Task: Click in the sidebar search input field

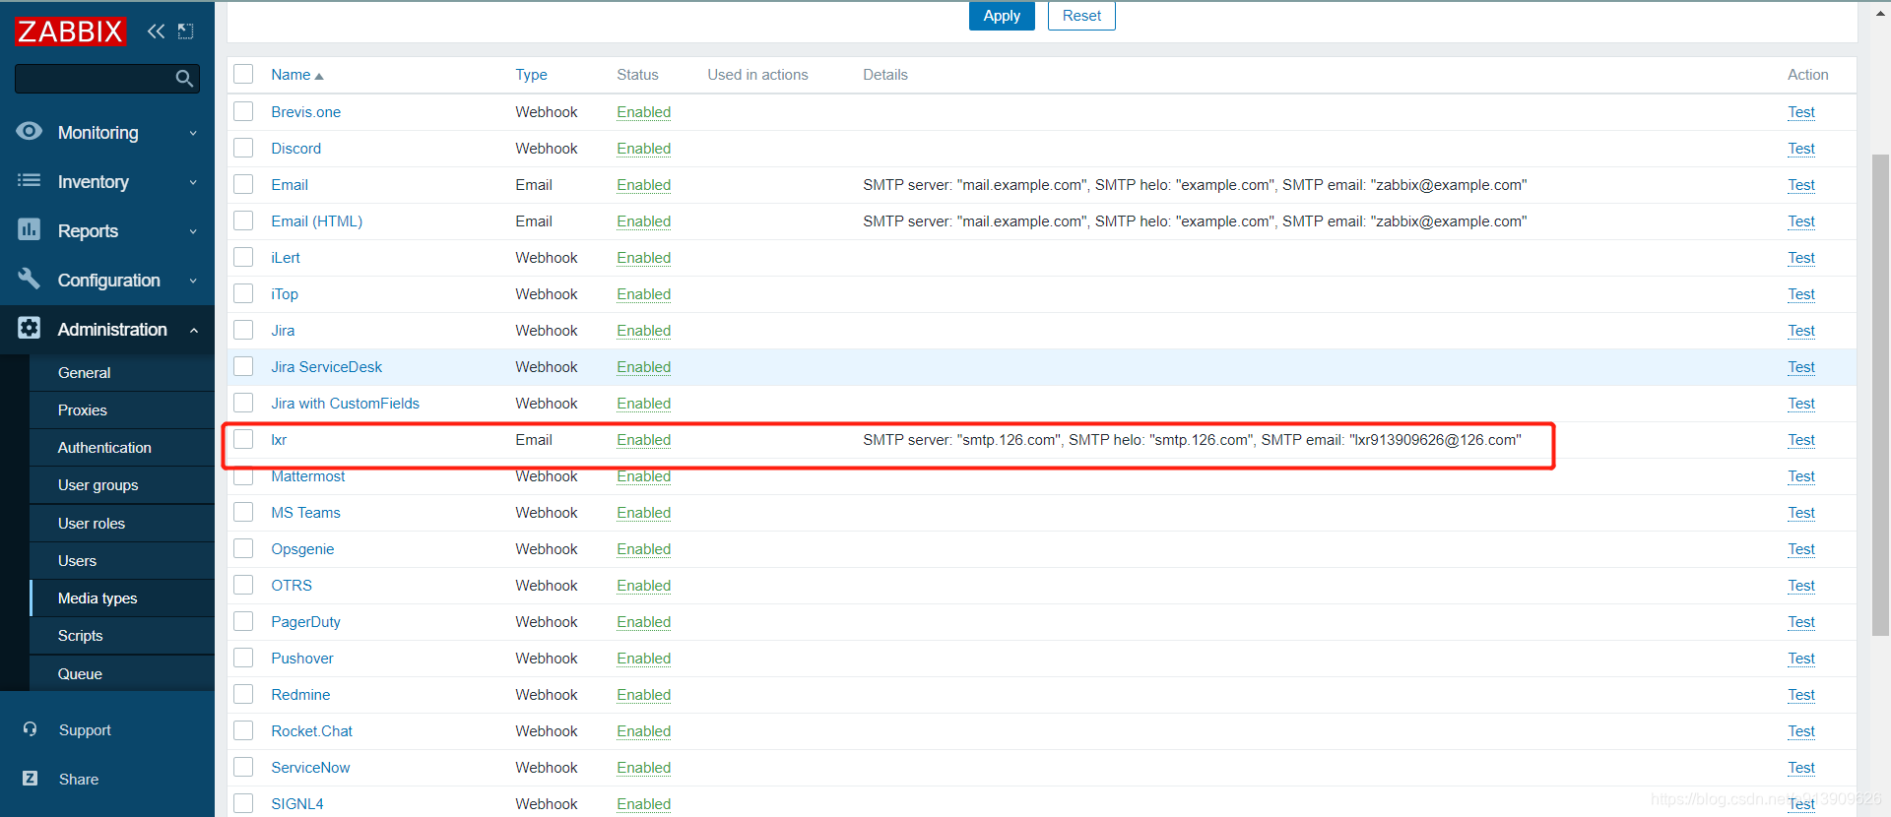Action: (x=95, y=79)
